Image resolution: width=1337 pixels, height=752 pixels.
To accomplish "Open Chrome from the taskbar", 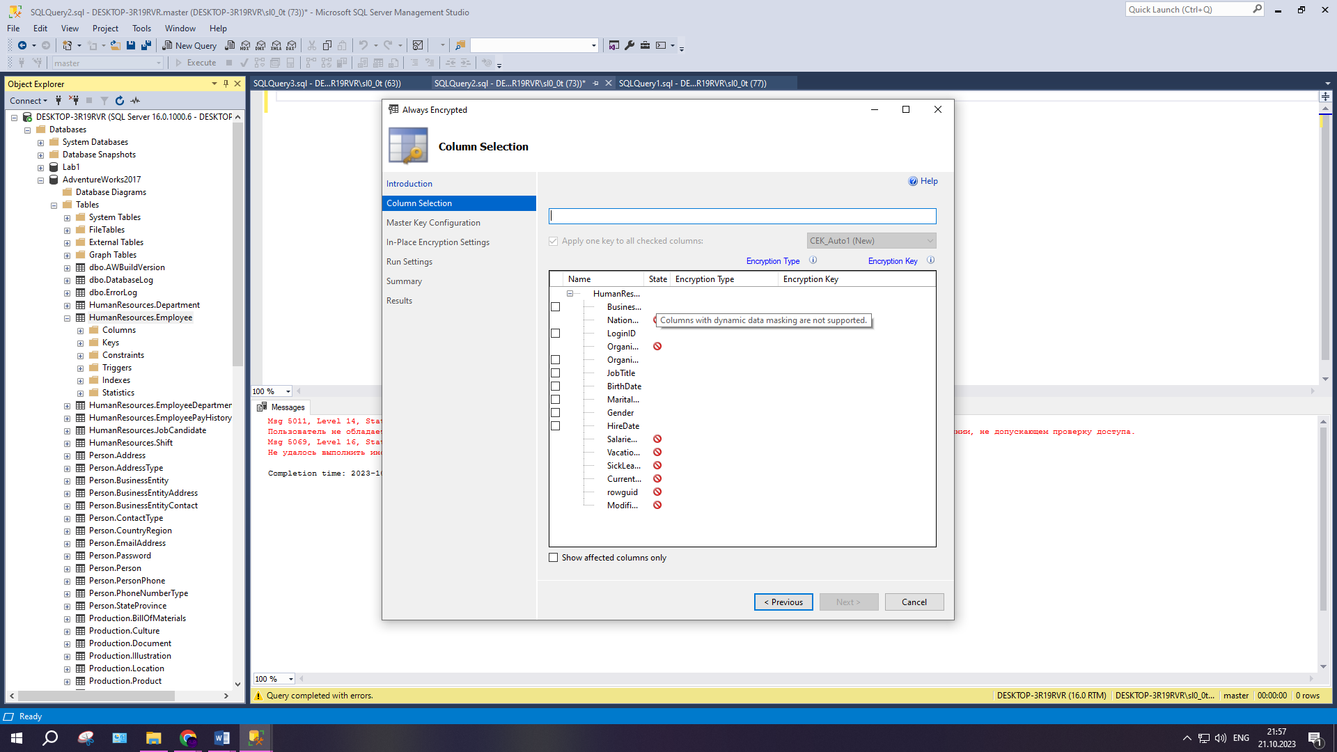I will [188, 738].
